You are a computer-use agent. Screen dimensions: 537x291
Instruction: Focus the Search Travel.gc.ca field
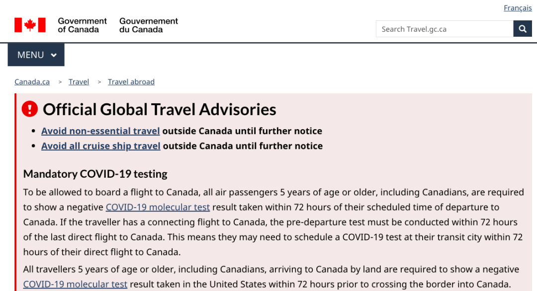(x=444, y=29)
